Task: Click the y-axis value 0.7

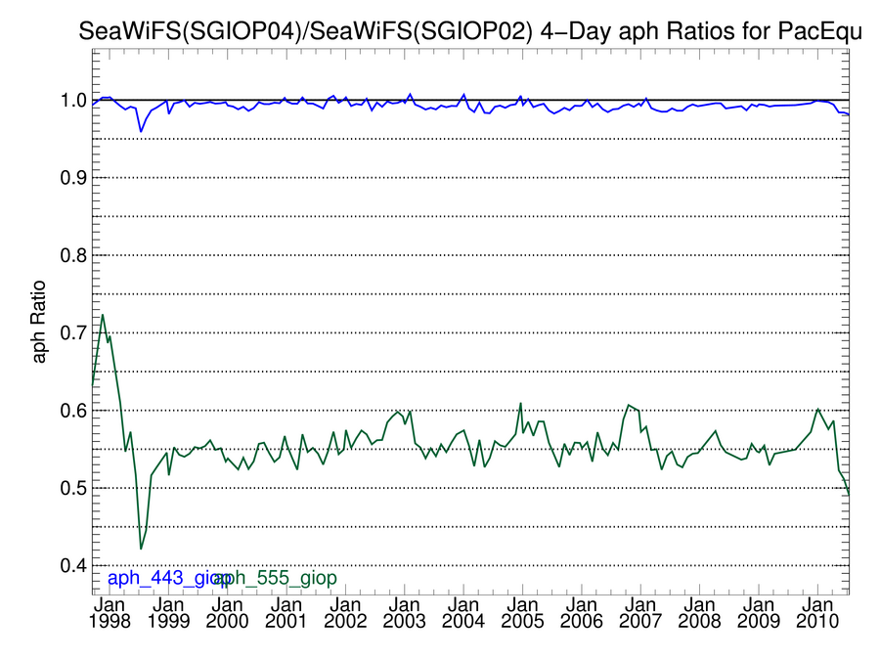Action: coord(74,332)
